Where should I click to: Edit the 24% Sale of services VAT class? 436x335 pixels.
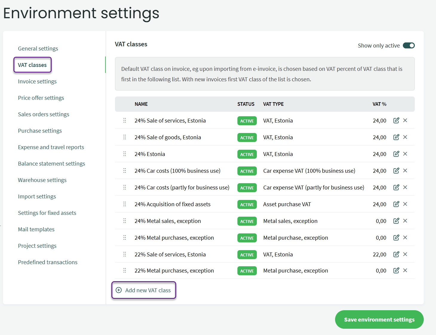coord(396,120)
